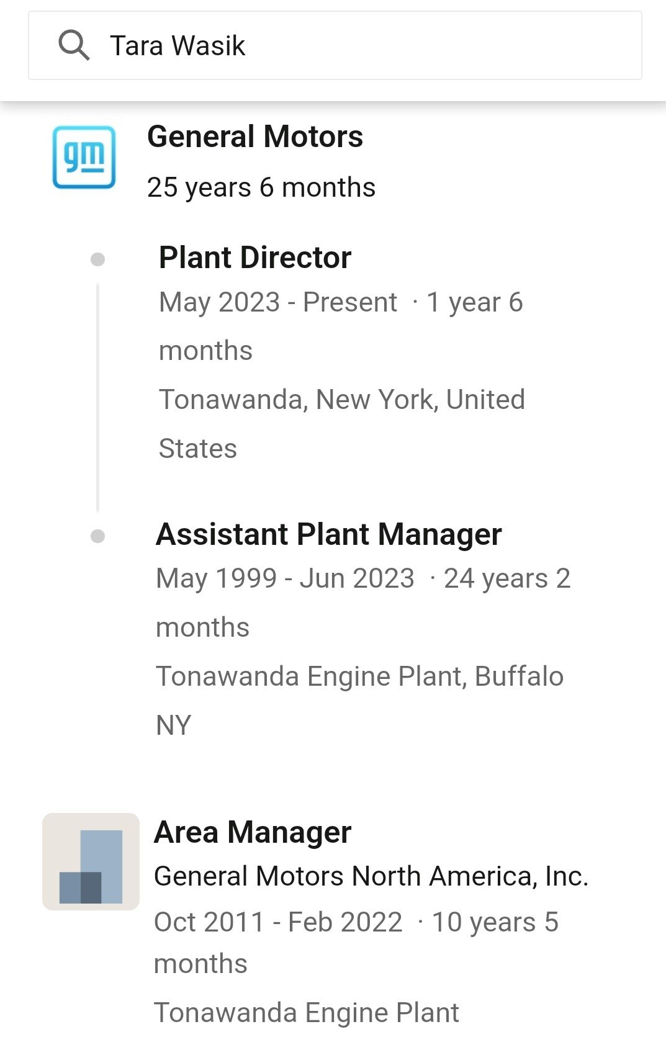Select the bottom Tonawanda Engine Plant text
Screen dimensions: 666x1037
[307, 1013]
